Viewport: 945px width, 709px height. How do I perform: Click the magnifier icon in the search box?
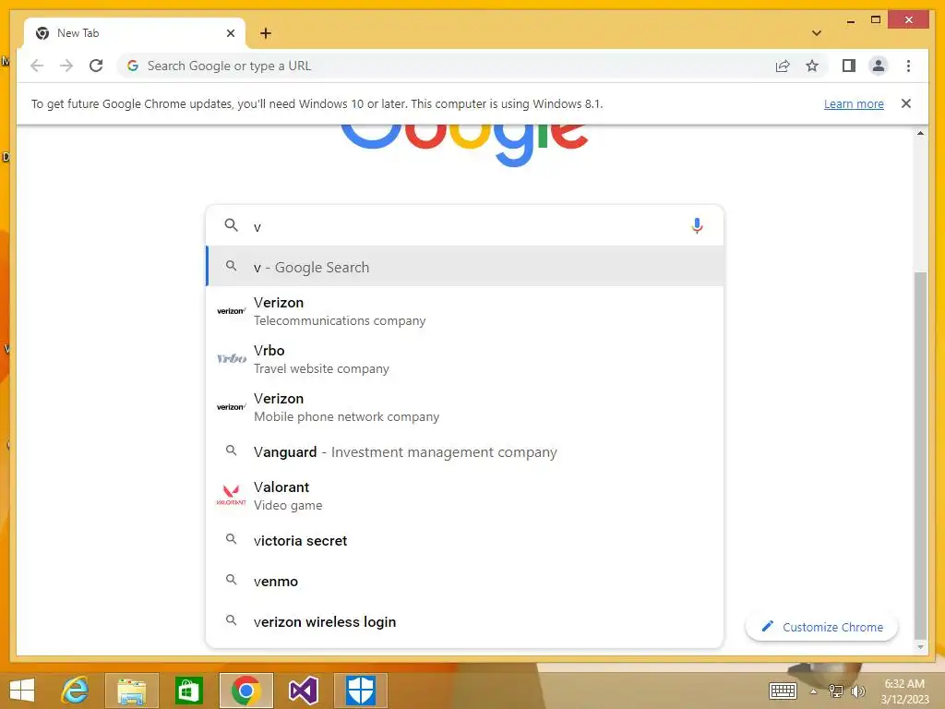pyautogui.click(x=231, y=225)
